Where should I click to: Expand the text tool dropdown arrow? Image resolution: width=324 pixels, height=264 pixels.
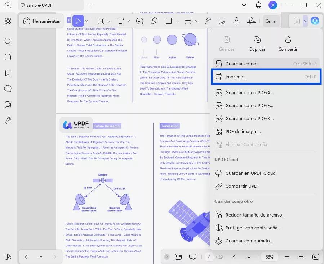point(129,21)
